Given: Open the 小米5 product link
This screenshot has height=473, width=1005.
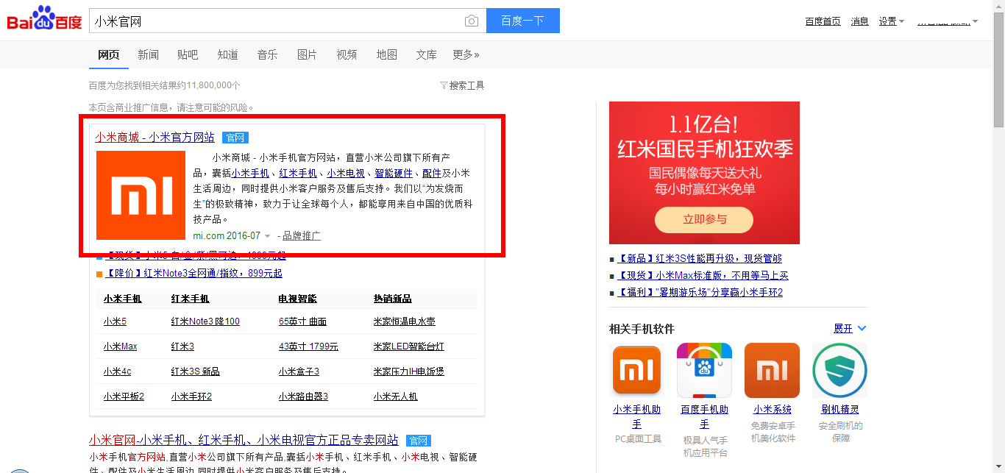Looking at the screenshot, I should click(115, 321).
